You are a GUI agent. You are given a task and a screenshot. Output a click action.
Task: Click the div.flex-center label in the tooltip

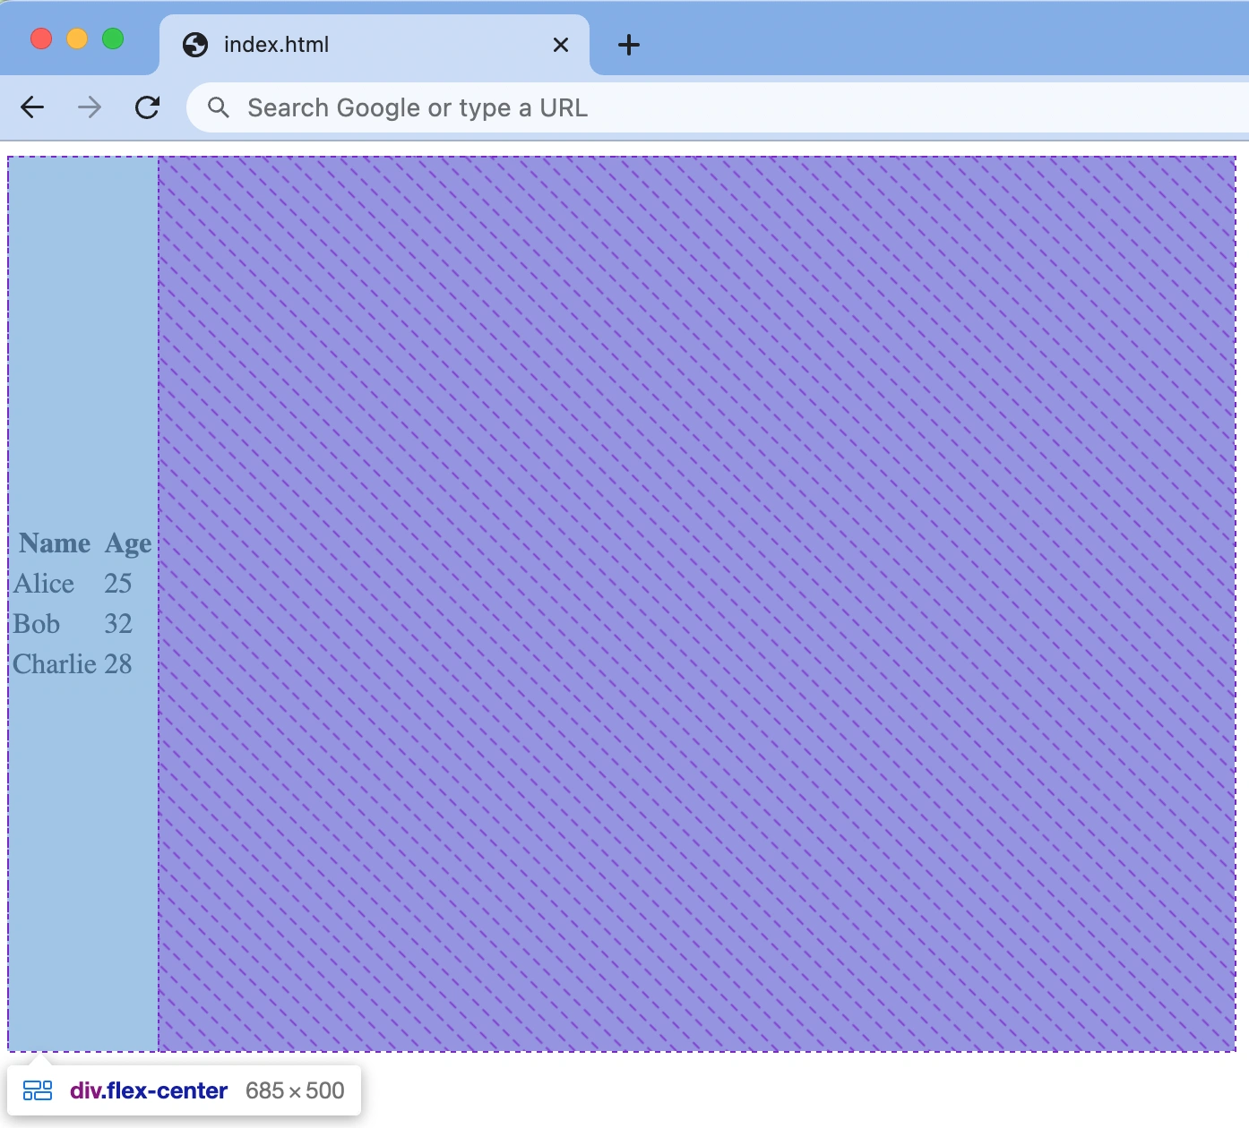tap(147, 1090)
